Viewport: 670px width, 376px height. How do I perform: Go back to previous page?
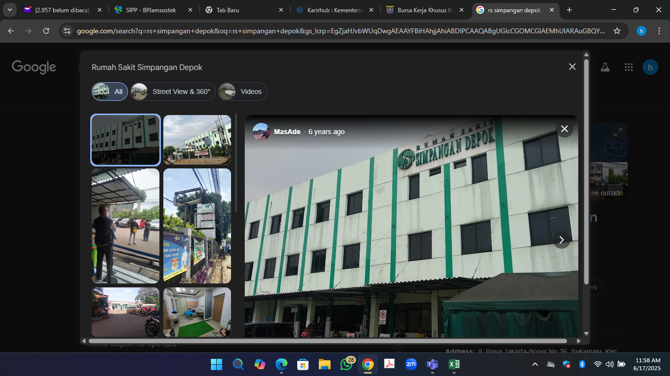11,31
